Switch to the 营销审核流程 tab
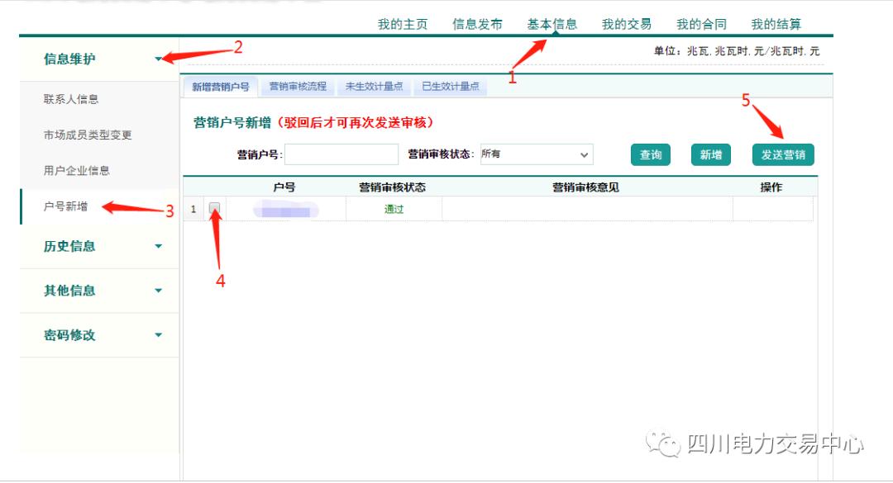893x483 pixels. tap(300, 85)
